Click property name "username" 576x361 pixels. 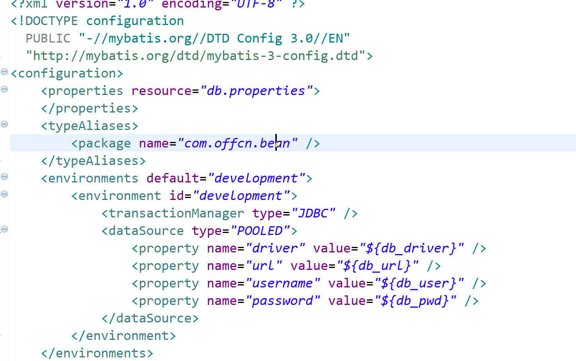coord(283,283)
